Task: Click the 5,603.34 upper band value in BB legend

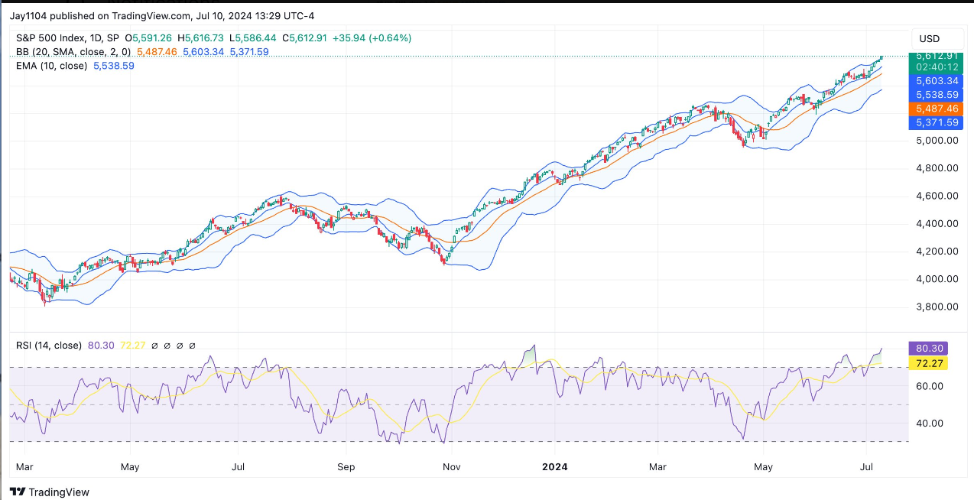Action: 203,52
